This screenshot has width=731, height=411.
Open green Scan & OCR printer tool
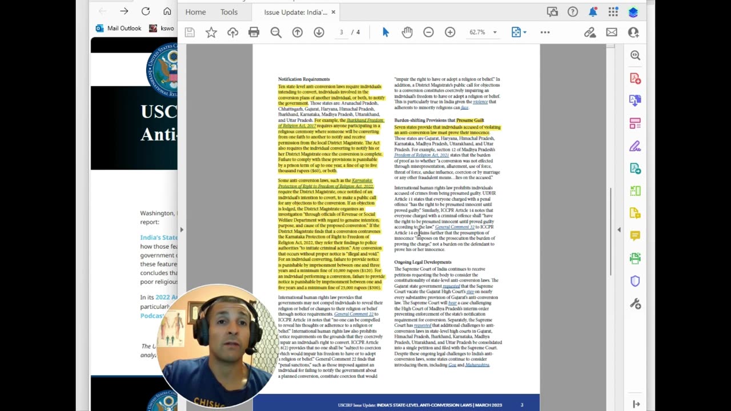coord(635,259)
